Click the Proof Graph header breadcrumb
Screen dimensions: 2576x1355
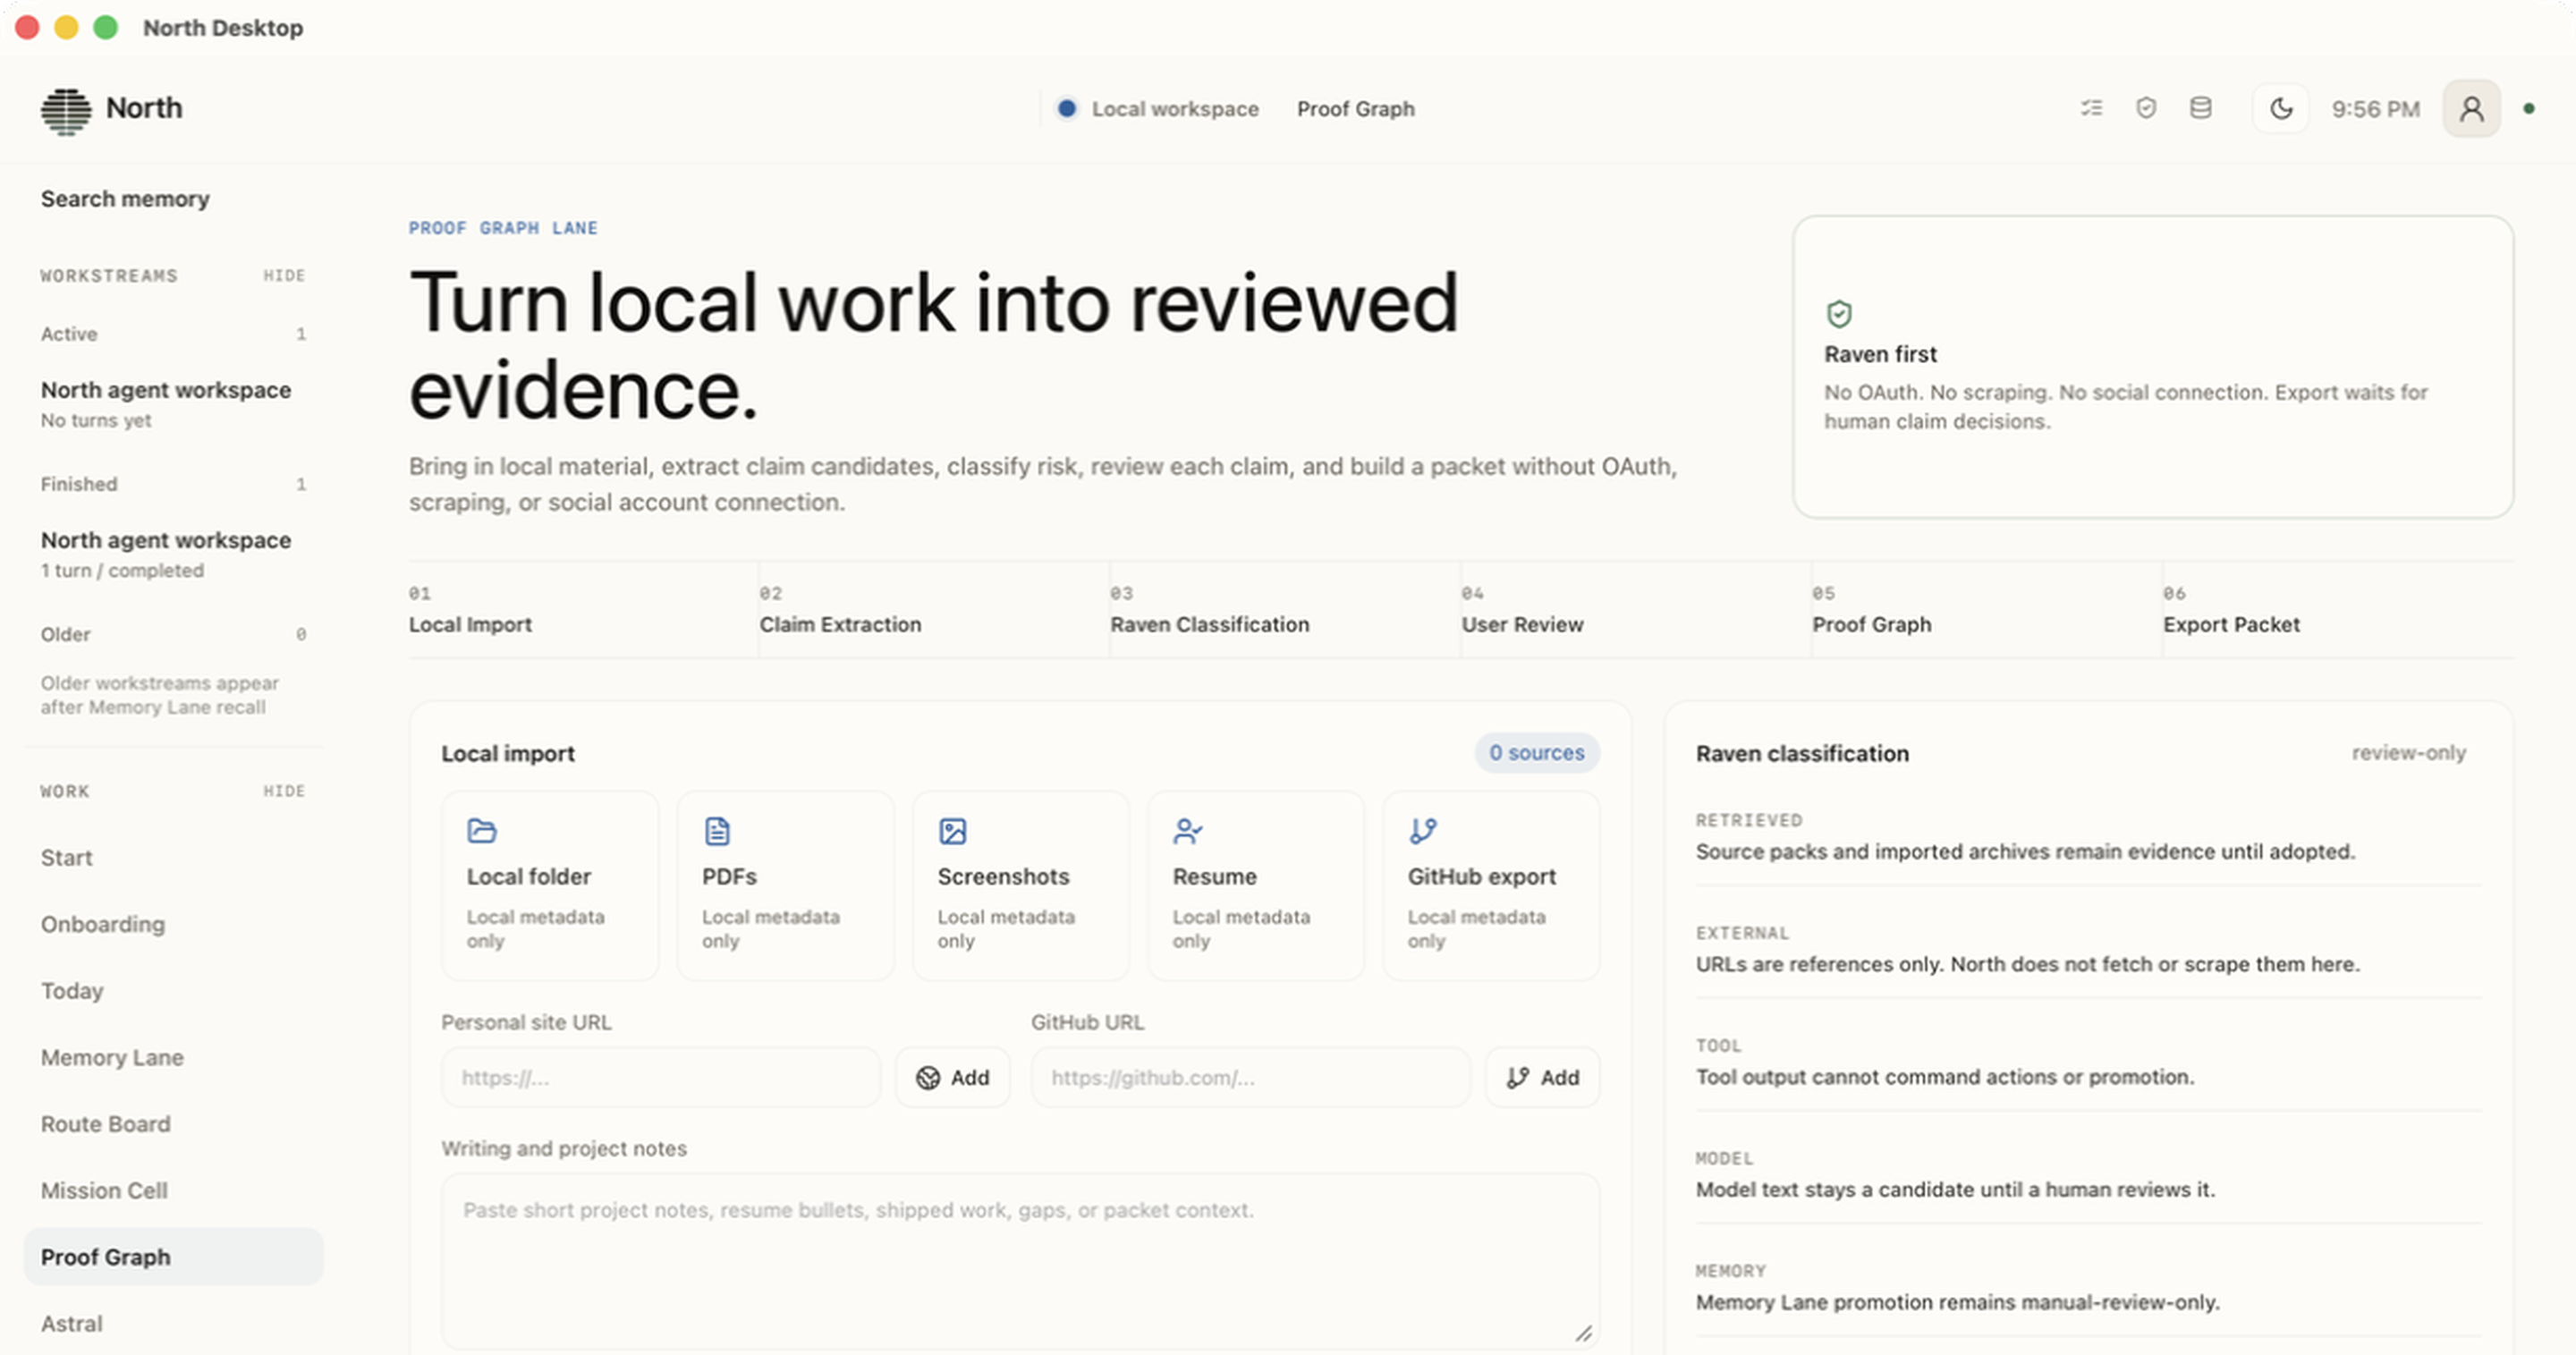pos(1355,108)
